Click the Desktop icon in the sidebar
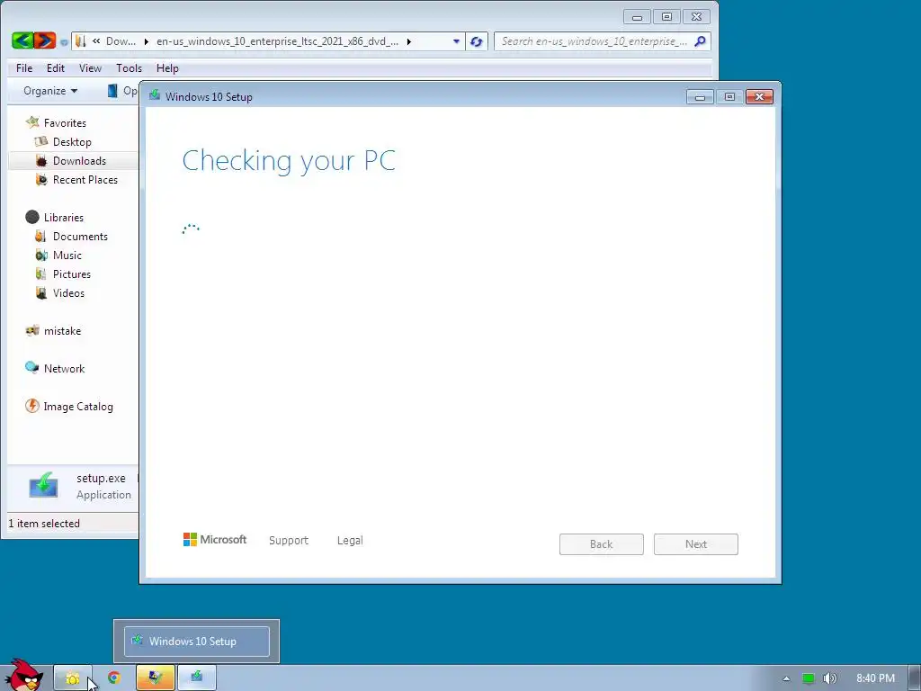 (41, 141)
